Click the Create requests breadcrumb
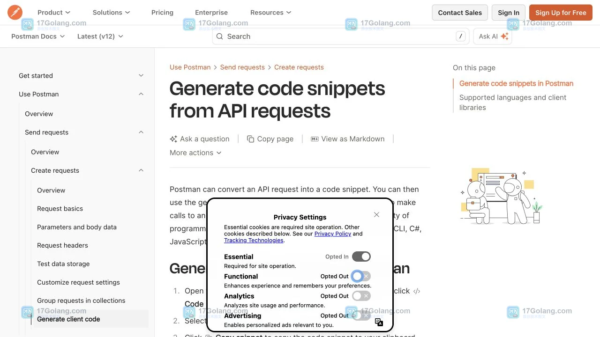Screen dimensions: 600x337 pos(299,67)
